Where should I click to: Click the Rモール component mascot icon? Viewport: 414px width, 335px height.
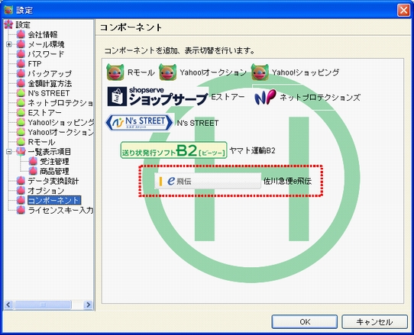(115, 72)
